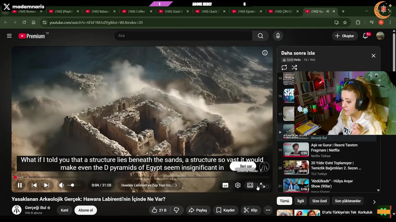Select the Size özel filter chip

(x=319, y=201)
